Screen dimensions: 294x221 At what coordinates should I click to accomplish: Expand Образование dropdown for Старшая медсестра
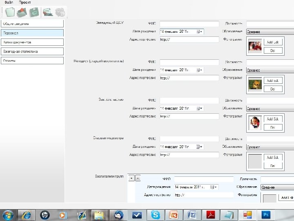coord(270,147)
